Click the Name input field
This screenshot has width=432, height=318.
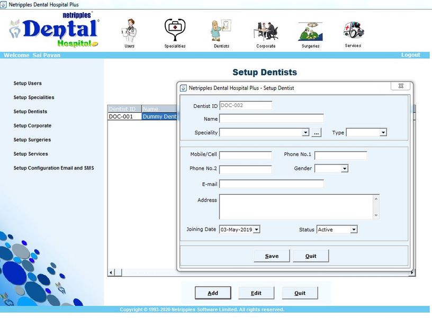(272, 119)
